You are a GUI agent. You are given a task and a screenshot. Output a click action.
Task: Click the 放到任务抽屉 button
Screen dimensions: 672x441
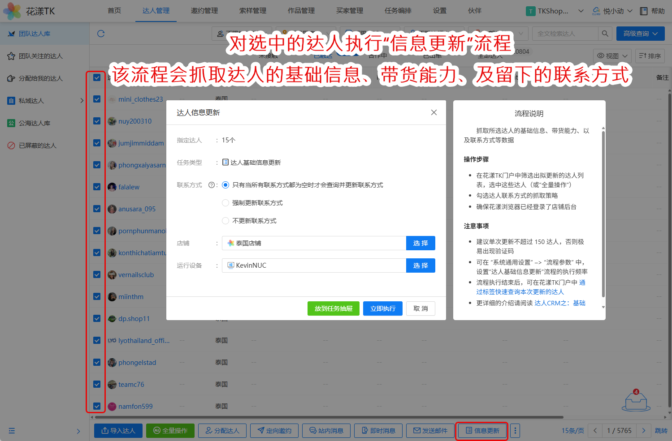[x=333, y=308]
